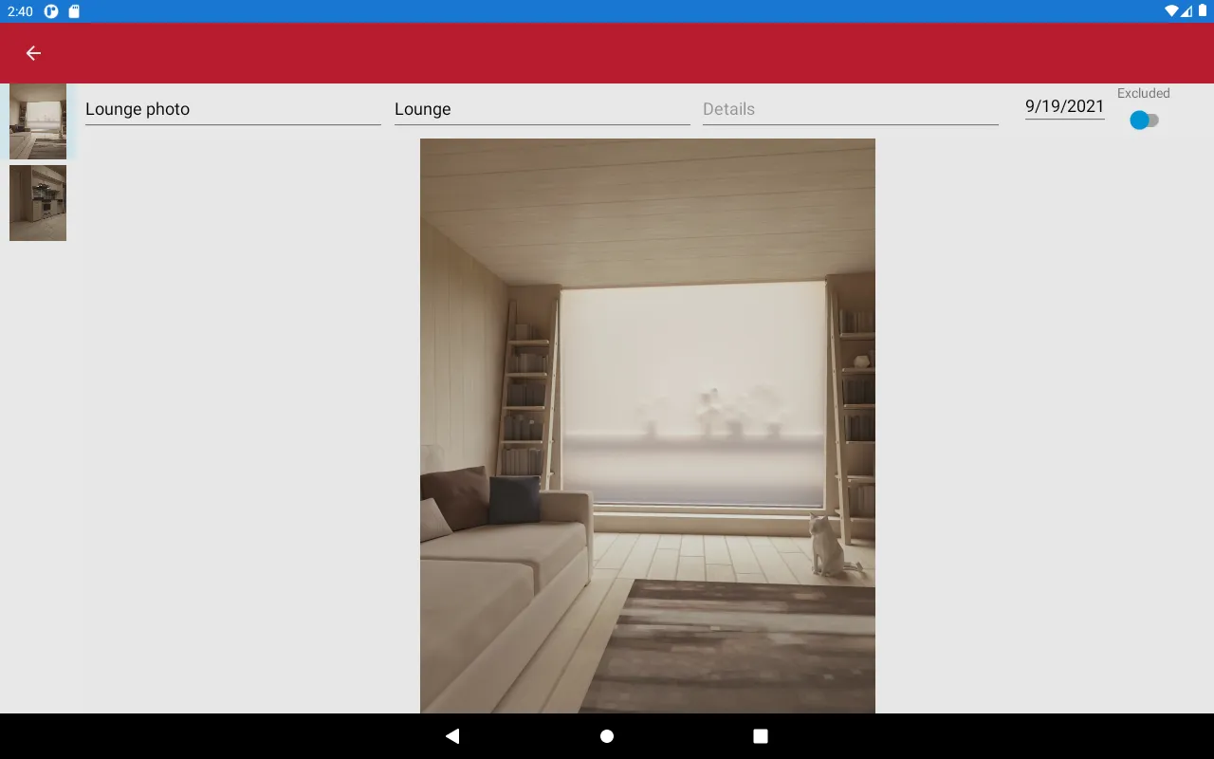This screenshot has height=759, width=1214.
Task: Disable the Excluded switch for this photo
Action: tap(1144, 120)
